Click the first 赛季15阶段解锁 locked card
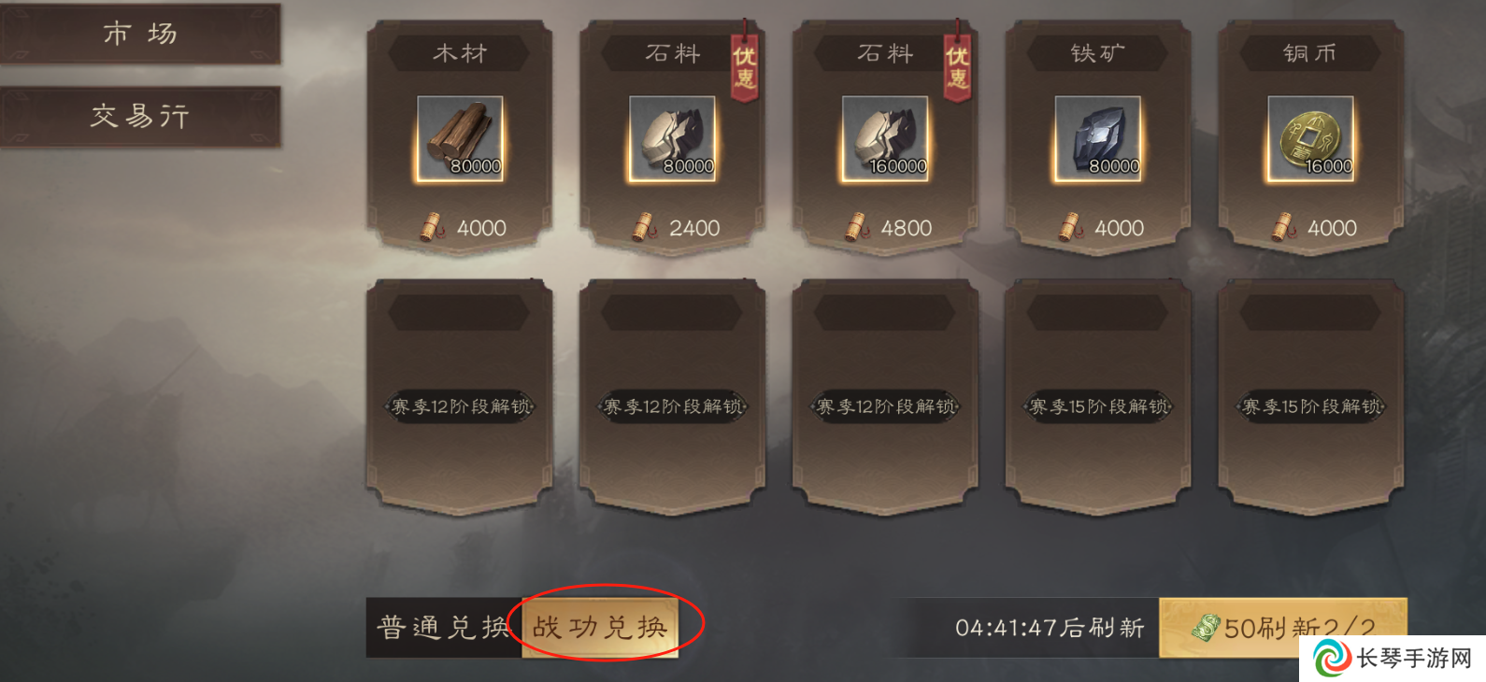1486x682 pixels. pos(1098,397)
